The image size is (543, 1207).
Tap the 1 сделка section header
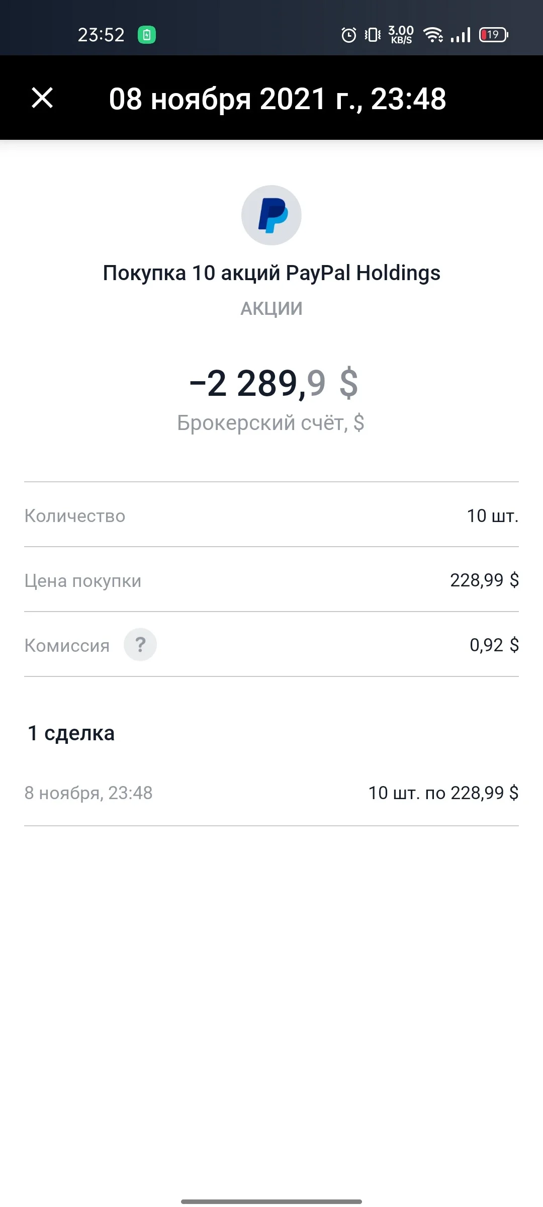(x=71, y=733)
